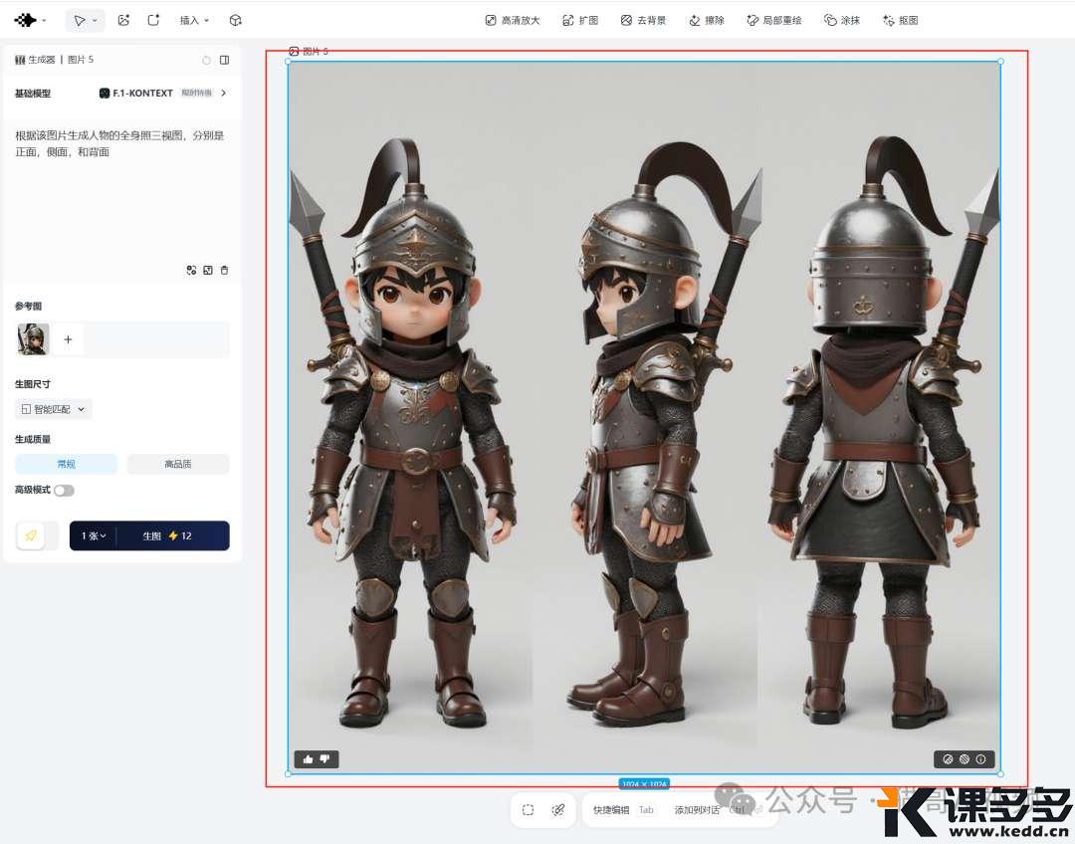Click the loading circle icon in panel header
Screen dimensions: 1075x844
206,61
